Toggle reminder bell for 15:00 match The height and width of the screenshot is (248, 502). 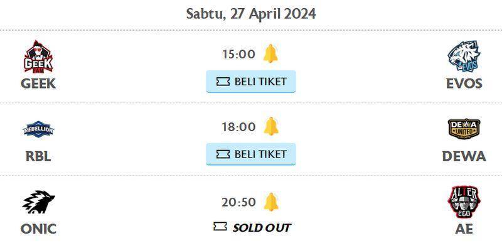click(270, 53)
